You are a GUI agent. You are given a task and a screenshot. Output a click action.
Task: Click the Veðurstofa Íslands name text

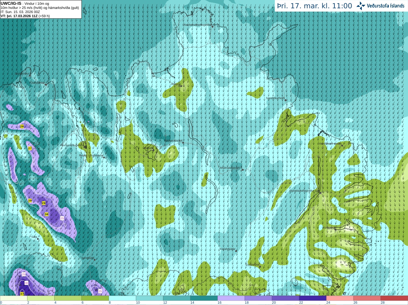click(x=386, y=6)
